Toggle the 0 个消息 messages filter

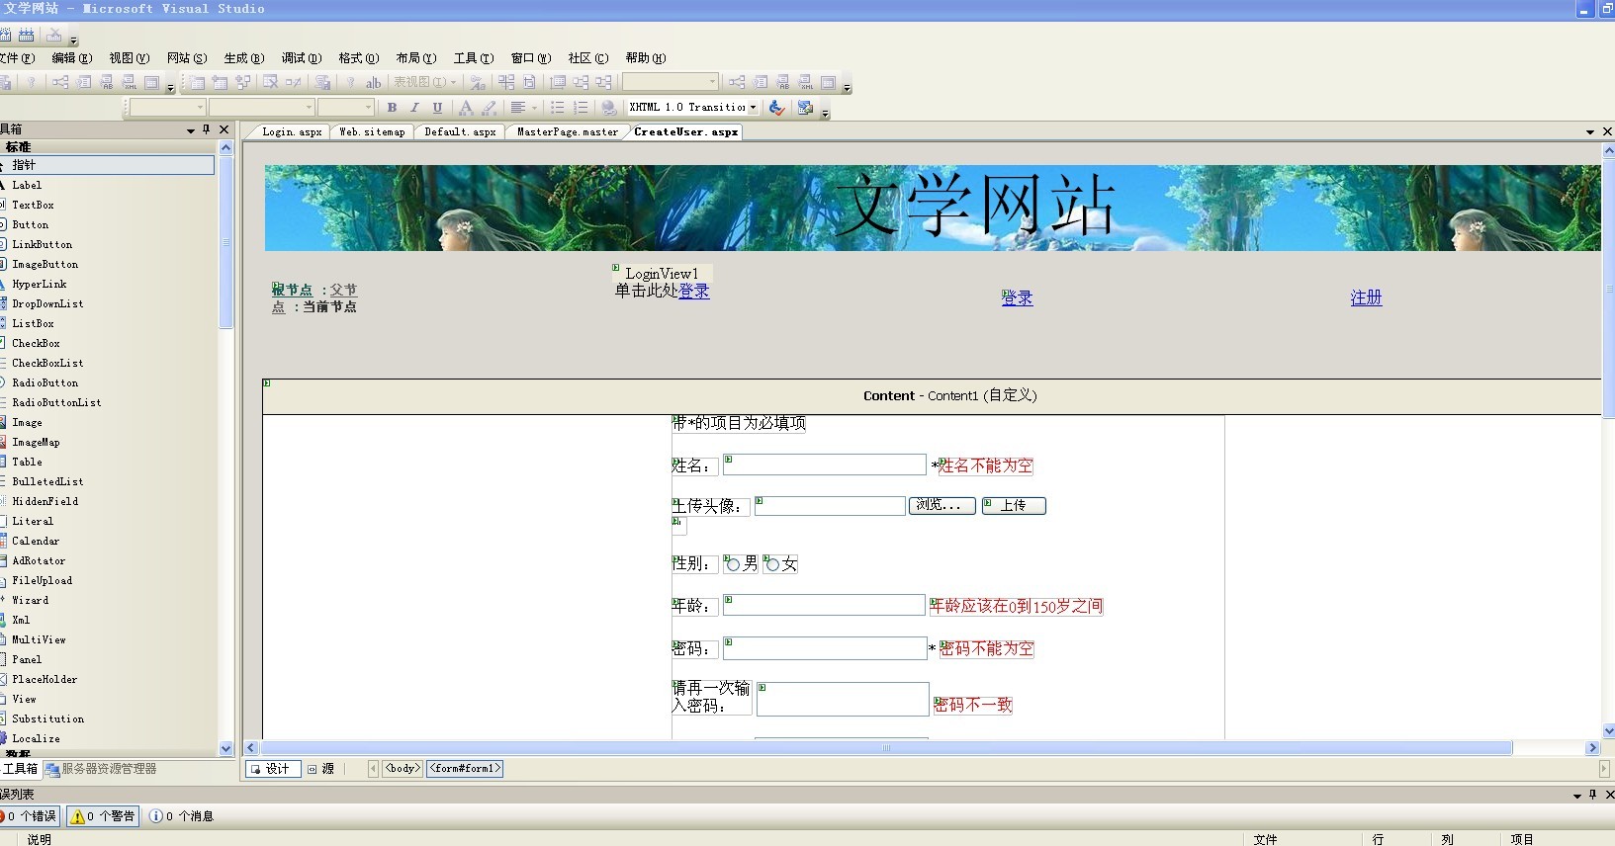tap(182, 816)
